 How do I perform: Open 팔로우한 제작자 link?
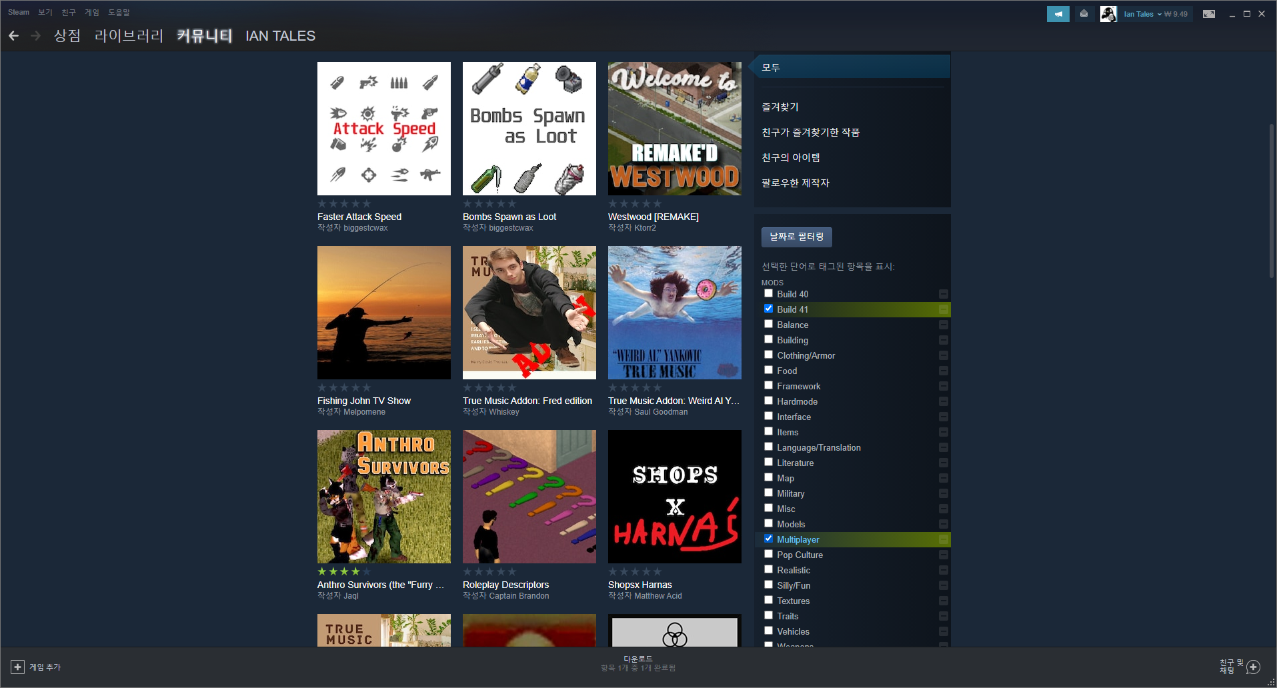[796, 183]
